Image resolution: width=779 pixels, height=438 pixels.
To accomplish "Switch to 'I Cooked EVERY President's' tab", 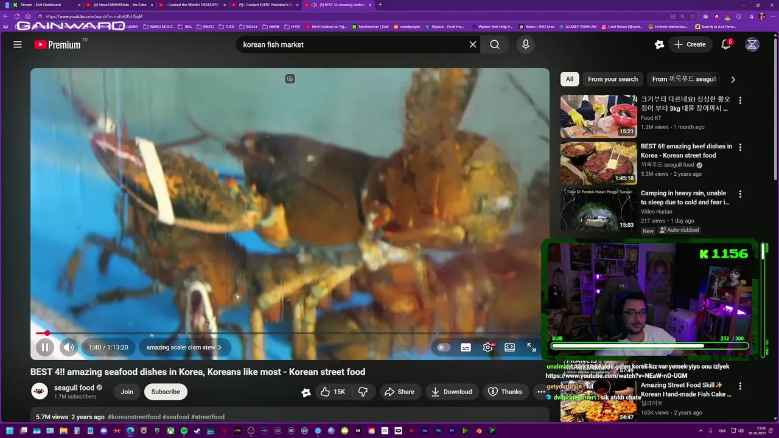I will pos(265,5).
